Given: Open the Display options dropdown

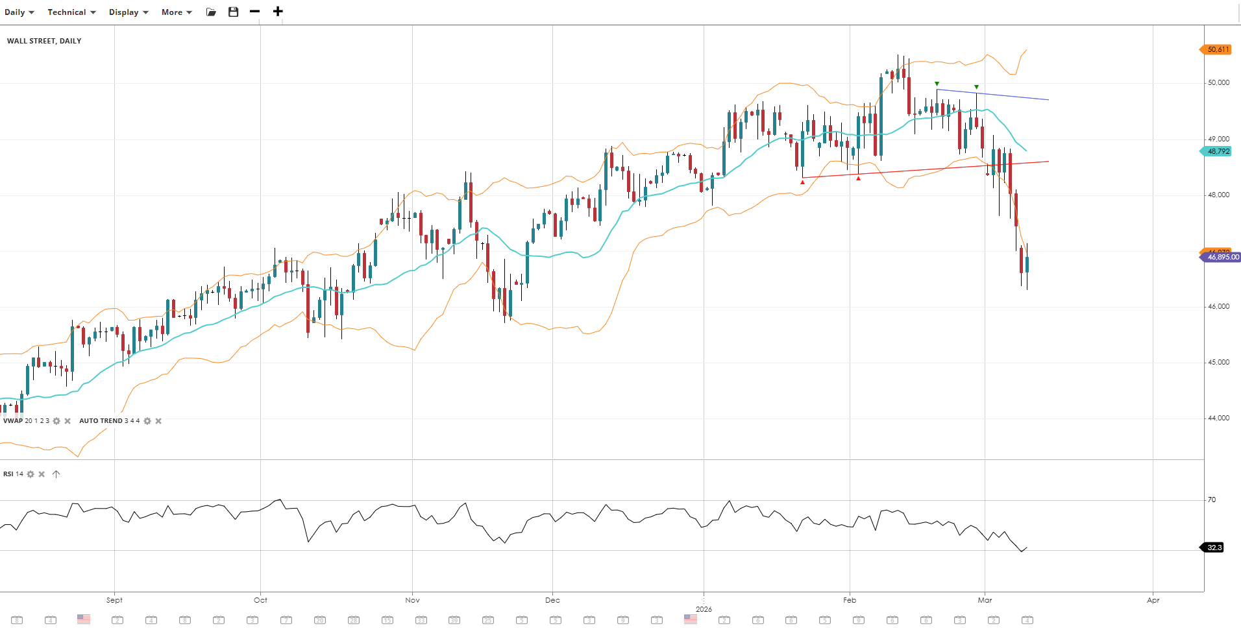Looking at the screenshot, I should click(x=129, y=12).
